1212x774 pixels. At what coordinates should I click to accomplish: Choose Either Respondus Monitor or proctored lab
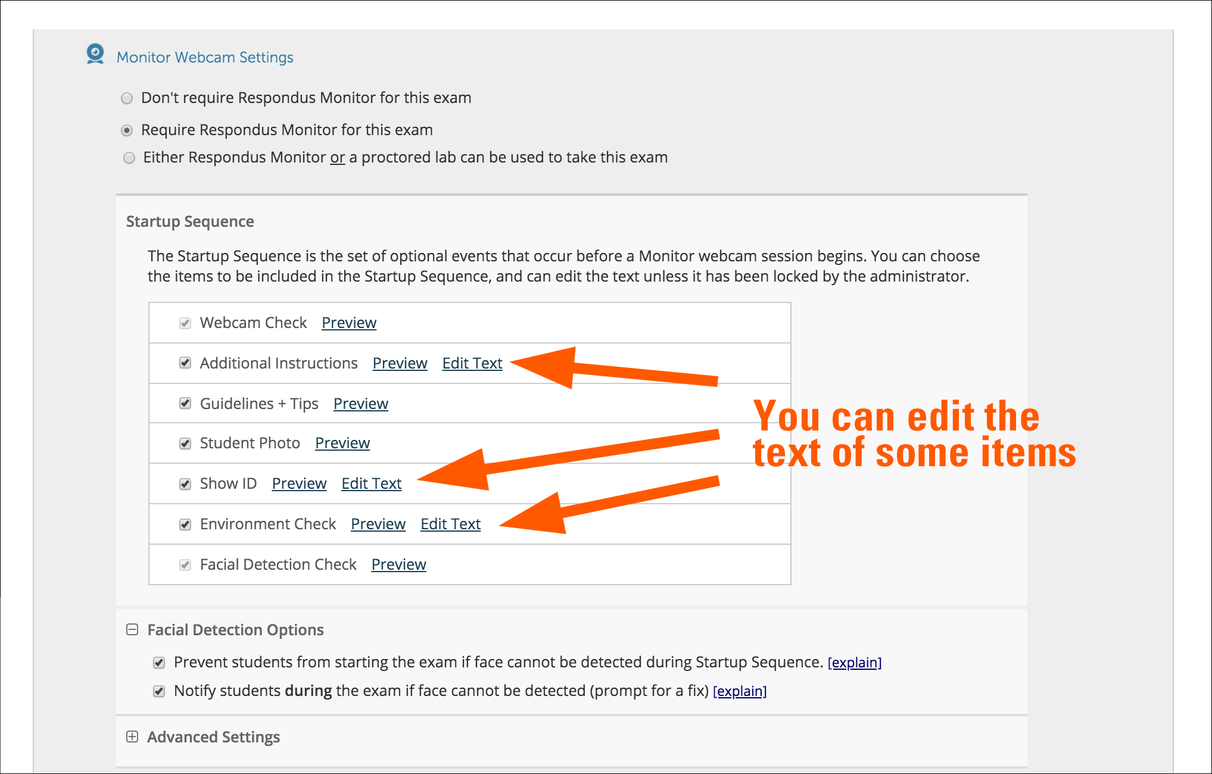(x=129, y=158)
